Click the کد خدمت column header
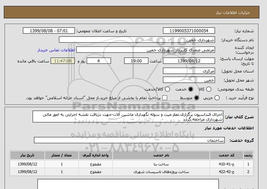The width and height of the screenshot is (267, 189). (226, 155)
